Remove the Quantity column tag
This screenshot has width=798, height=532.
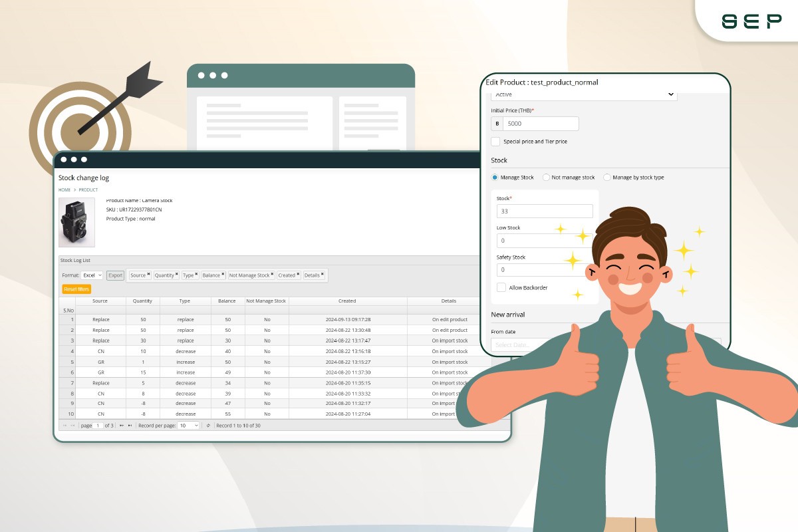point(176,274)
